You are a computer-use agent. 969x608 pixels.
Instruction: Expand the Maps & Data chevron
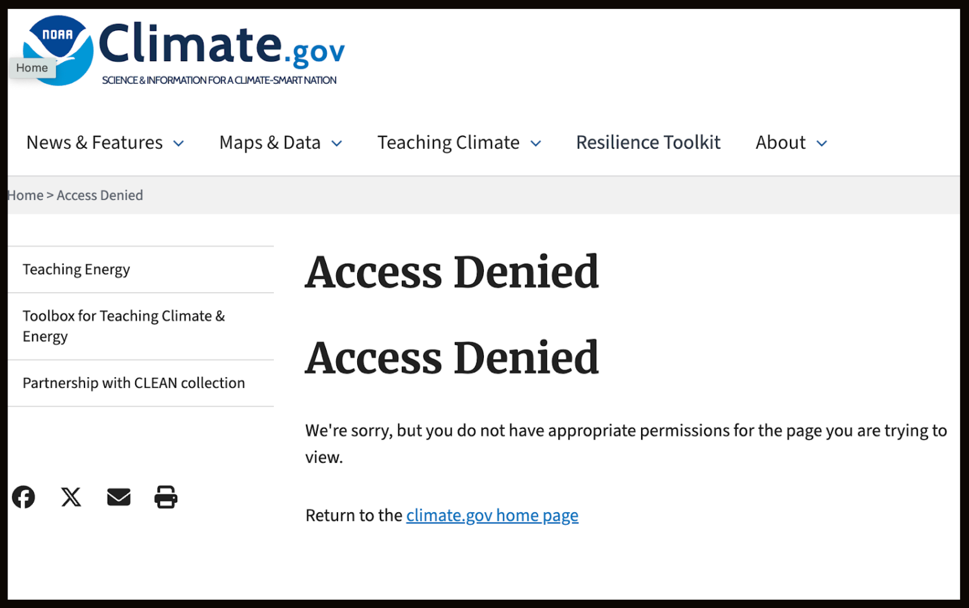337,143
